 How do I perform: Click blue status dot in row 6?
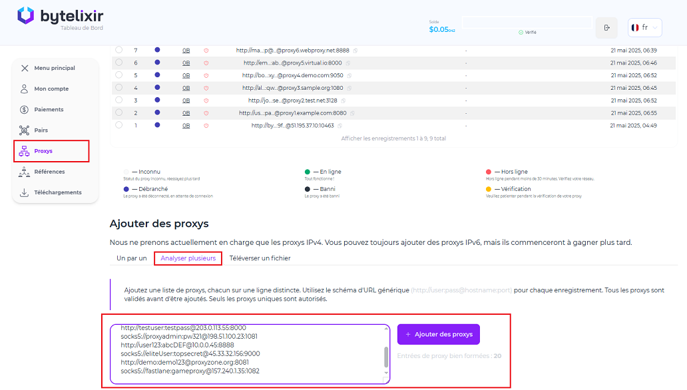(157, 62)
